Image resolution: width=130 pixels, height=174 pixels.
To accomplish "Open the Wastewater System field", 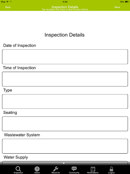I will coord(65,146).
